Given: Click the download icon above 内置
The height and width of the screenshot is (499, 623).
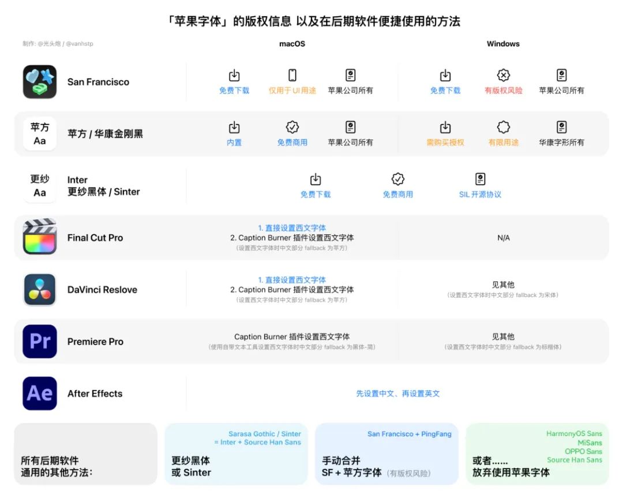Looking at the screenshot, I should (234, 127).
